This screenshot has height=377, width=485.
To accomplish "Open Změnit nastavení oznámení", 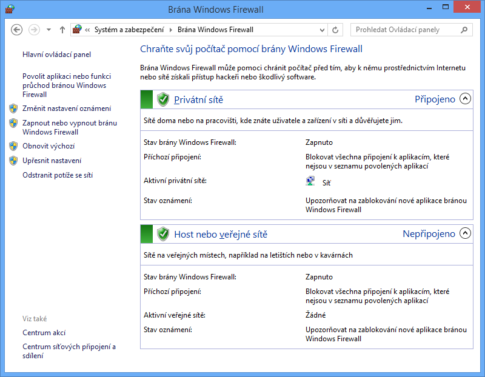I will tap(67, 108).
